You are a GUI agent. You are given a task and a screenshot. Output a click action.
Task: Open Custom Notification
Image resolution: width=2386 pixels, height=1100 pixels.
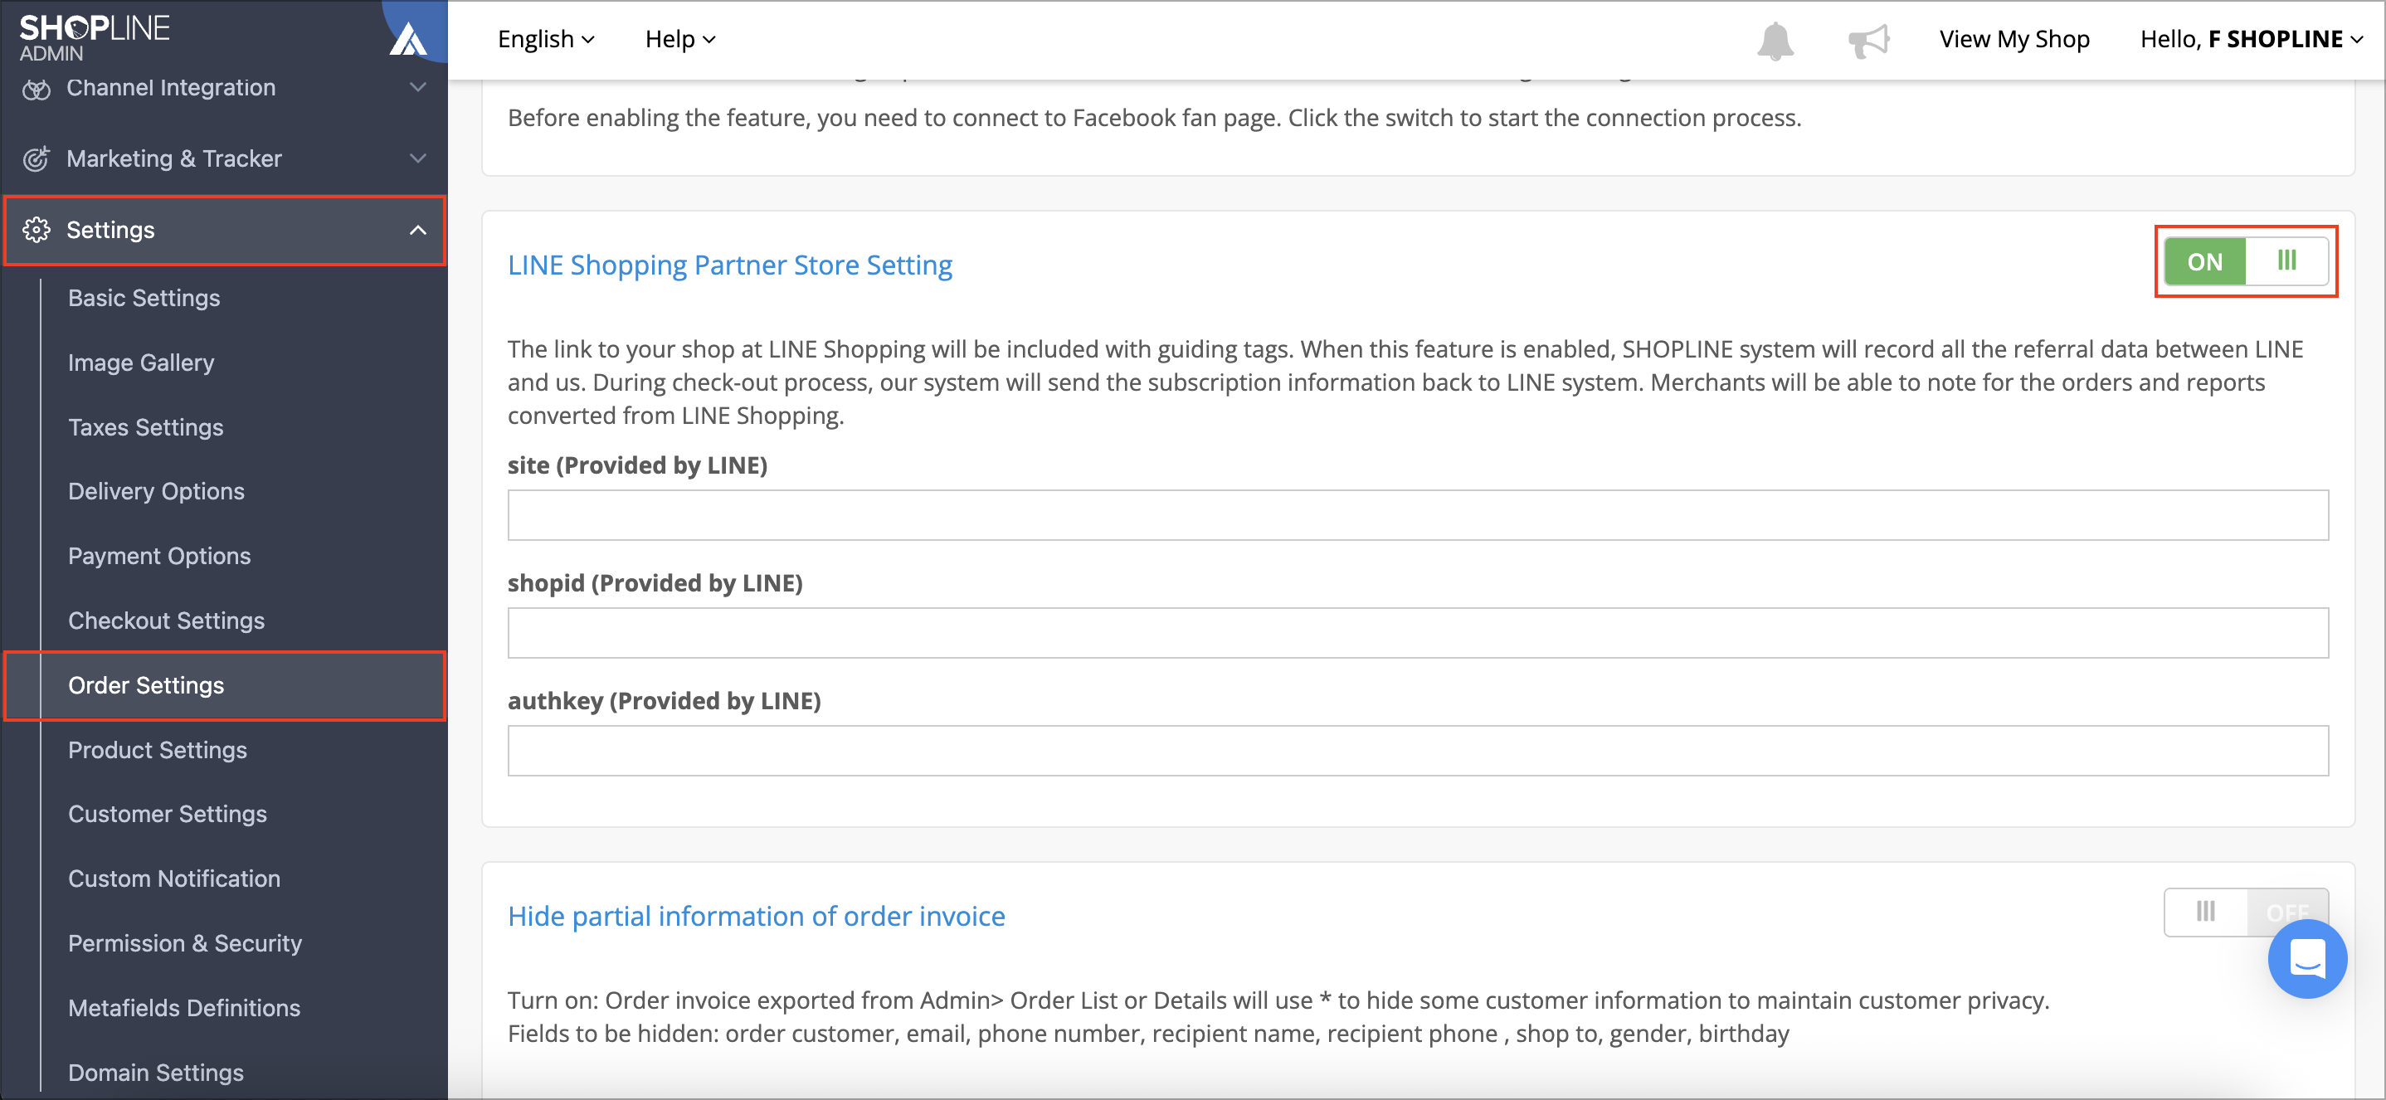173,879
